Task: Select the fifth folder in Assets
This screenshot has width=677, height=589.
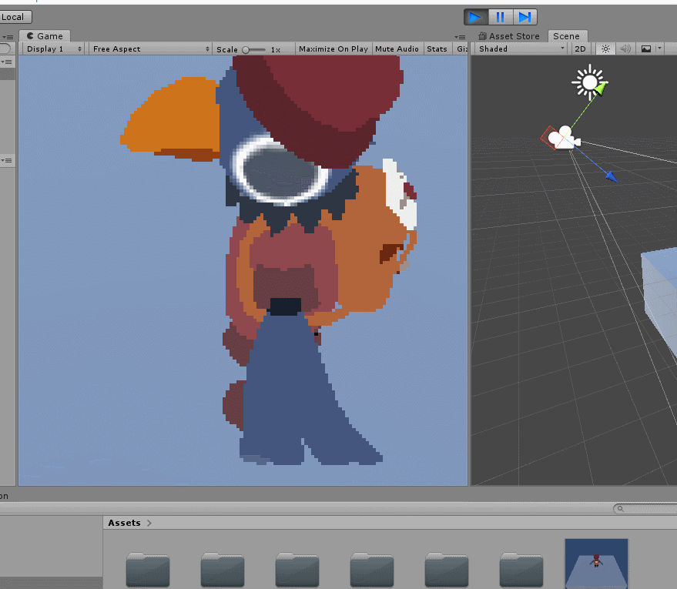Action: tap(447, 569)
